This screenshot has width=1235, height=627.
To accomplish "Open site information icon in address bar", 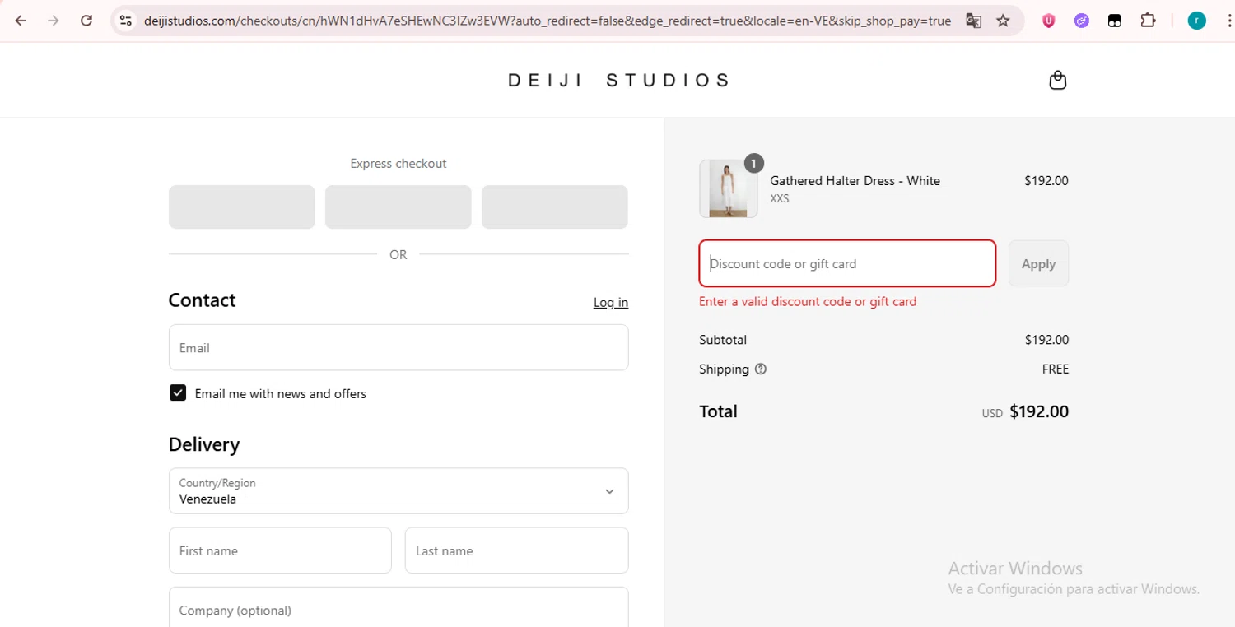I will point(125,21).
